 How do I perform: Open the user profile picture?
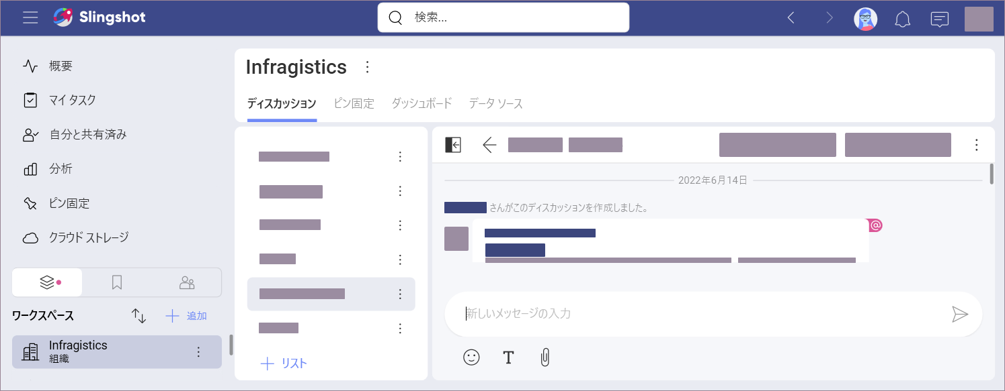coord(979,19)
